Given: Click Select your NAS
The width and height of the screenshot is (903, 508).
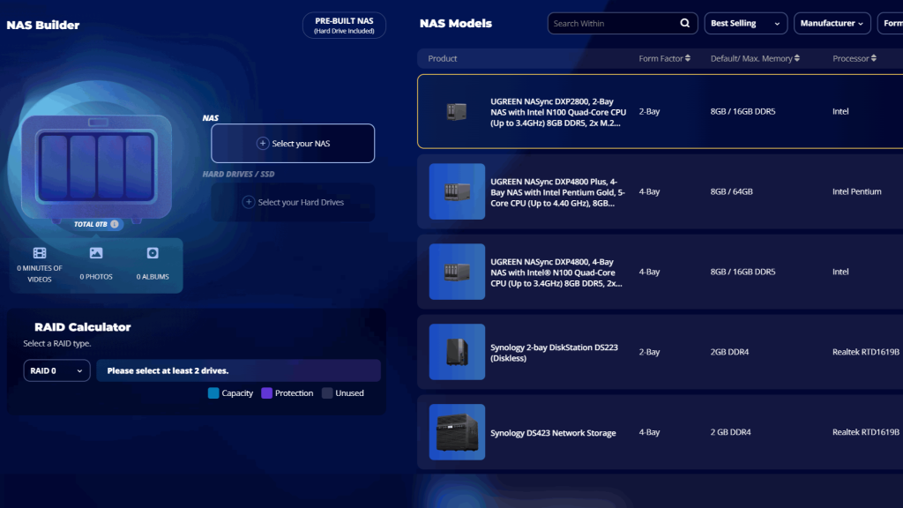Looking at the screenshot, I should pos(292,143).
